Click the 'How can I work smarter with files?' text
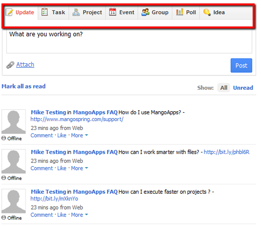The image size is (261, 227). click(x=159, y=152)
